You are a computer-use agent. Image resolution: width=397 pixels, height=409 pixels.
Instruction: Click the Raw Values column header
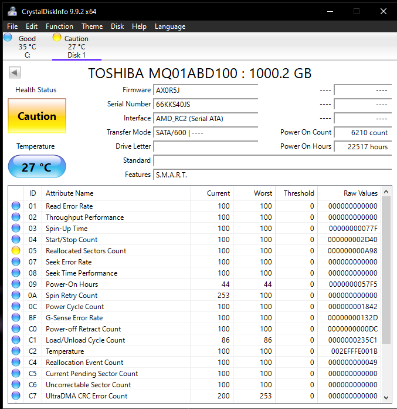pos(349,193)
